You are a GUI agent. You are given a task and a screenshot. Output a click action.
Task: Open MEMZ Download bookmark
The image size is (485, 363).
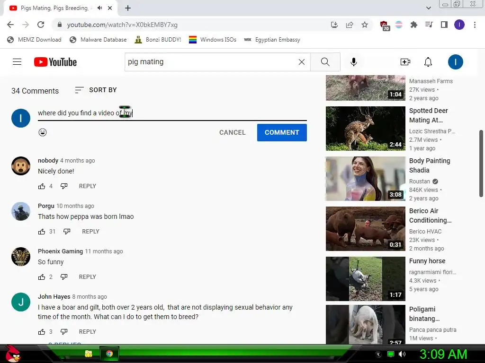click(x=34, y=40)
